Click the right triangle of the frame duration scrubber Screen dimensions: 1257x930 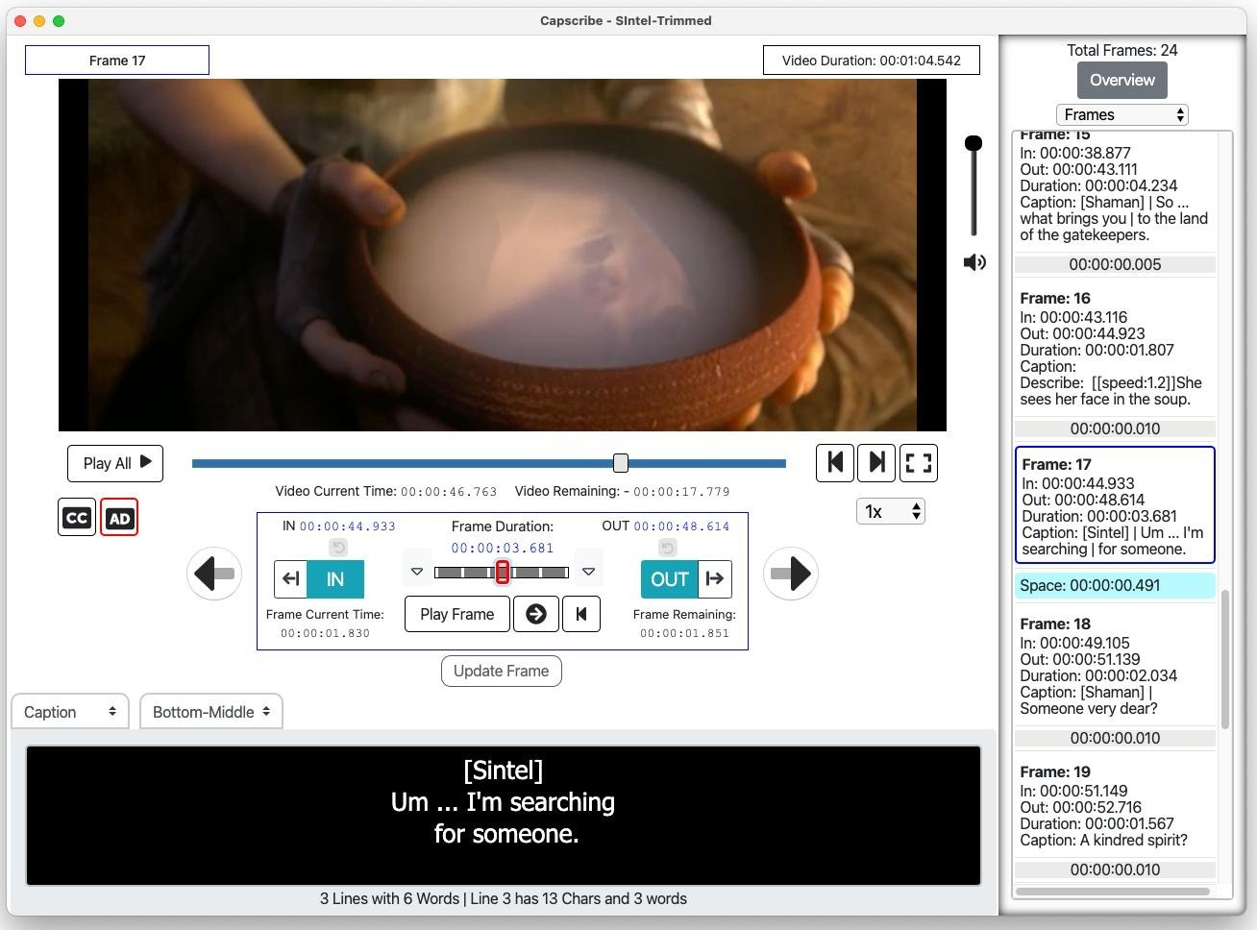588,572
